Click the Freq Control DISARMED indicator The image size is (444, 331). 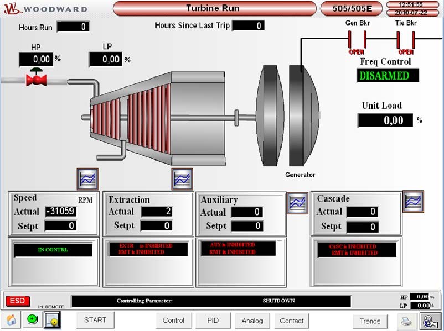coord(388,76)
